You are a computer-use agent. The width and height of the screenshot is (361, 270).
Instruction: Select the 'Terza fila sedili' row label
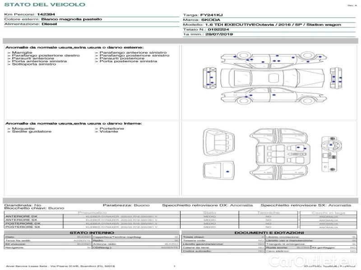(x=18, y=241)
